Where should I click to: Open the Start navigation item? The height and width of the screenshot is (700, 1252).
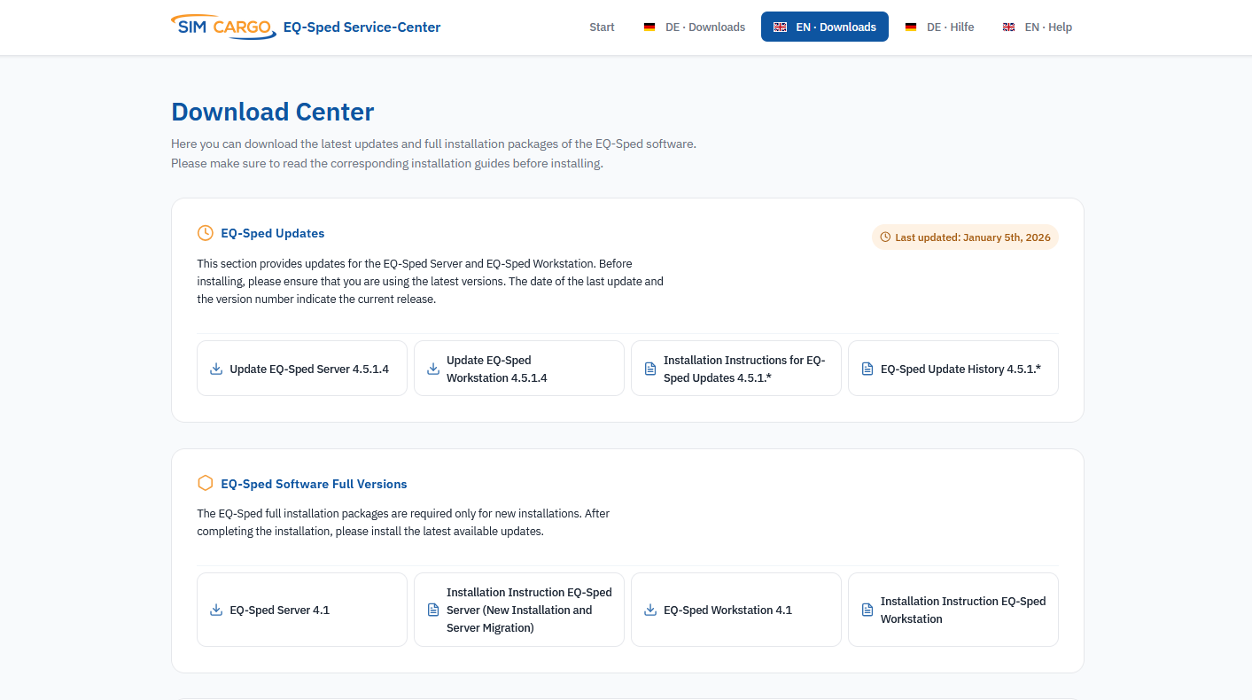(602, 27)
